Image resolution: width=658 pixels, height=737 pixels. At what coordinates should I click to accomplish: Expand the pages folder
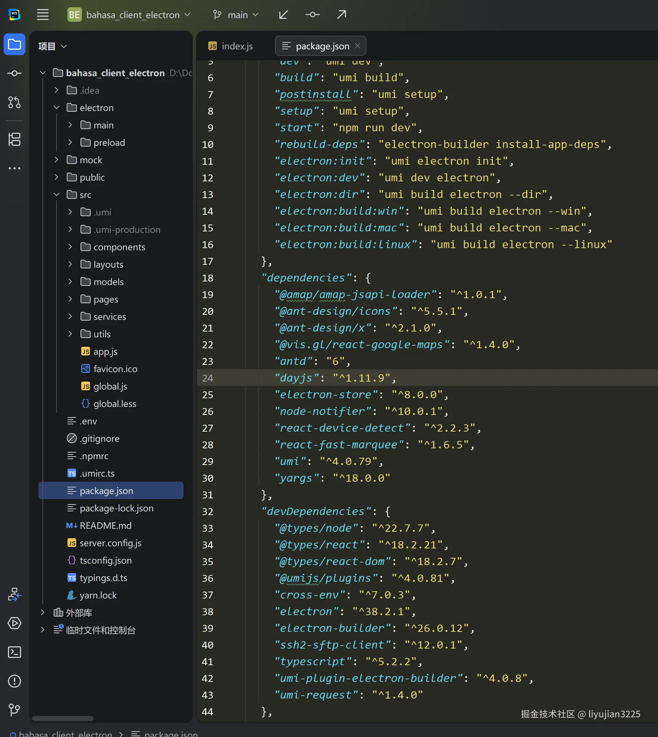70,299
